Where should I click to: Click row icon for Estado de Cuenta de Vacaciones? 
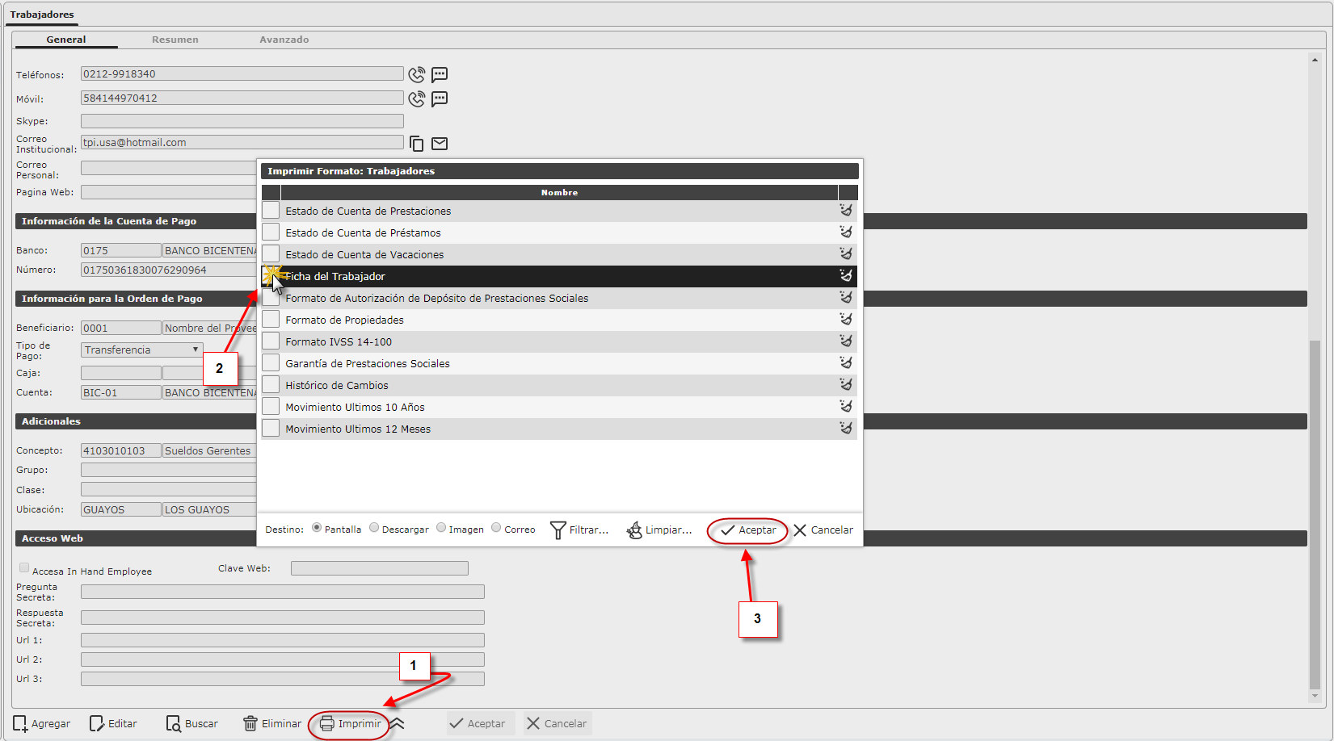pos(846,254)
